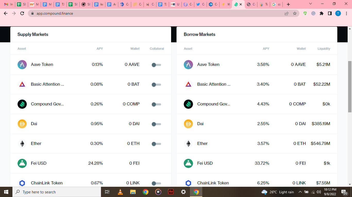Click Ether borrow liquidity $546.79M
Viewport: 352px width, 197px height.
(320, 144)
